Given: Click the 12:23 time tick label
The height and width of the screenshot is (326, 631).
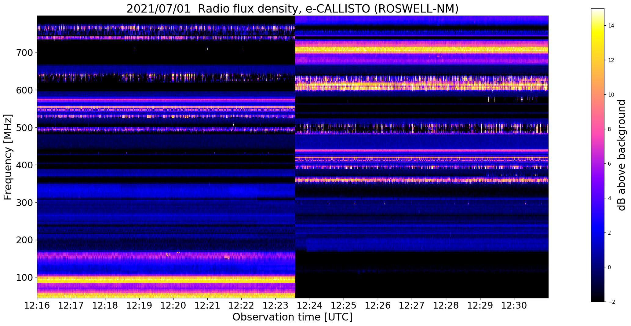Looking at the screenshot, I should tap(275, 306).
